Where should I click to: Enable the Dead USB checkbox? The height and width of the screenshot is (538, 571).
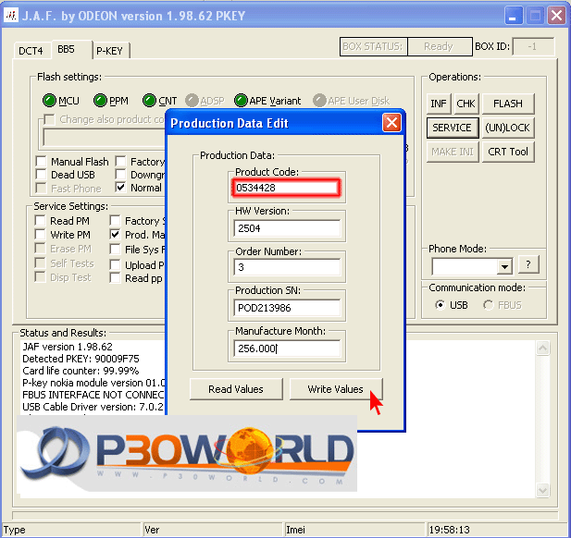(x=41, y=174)
